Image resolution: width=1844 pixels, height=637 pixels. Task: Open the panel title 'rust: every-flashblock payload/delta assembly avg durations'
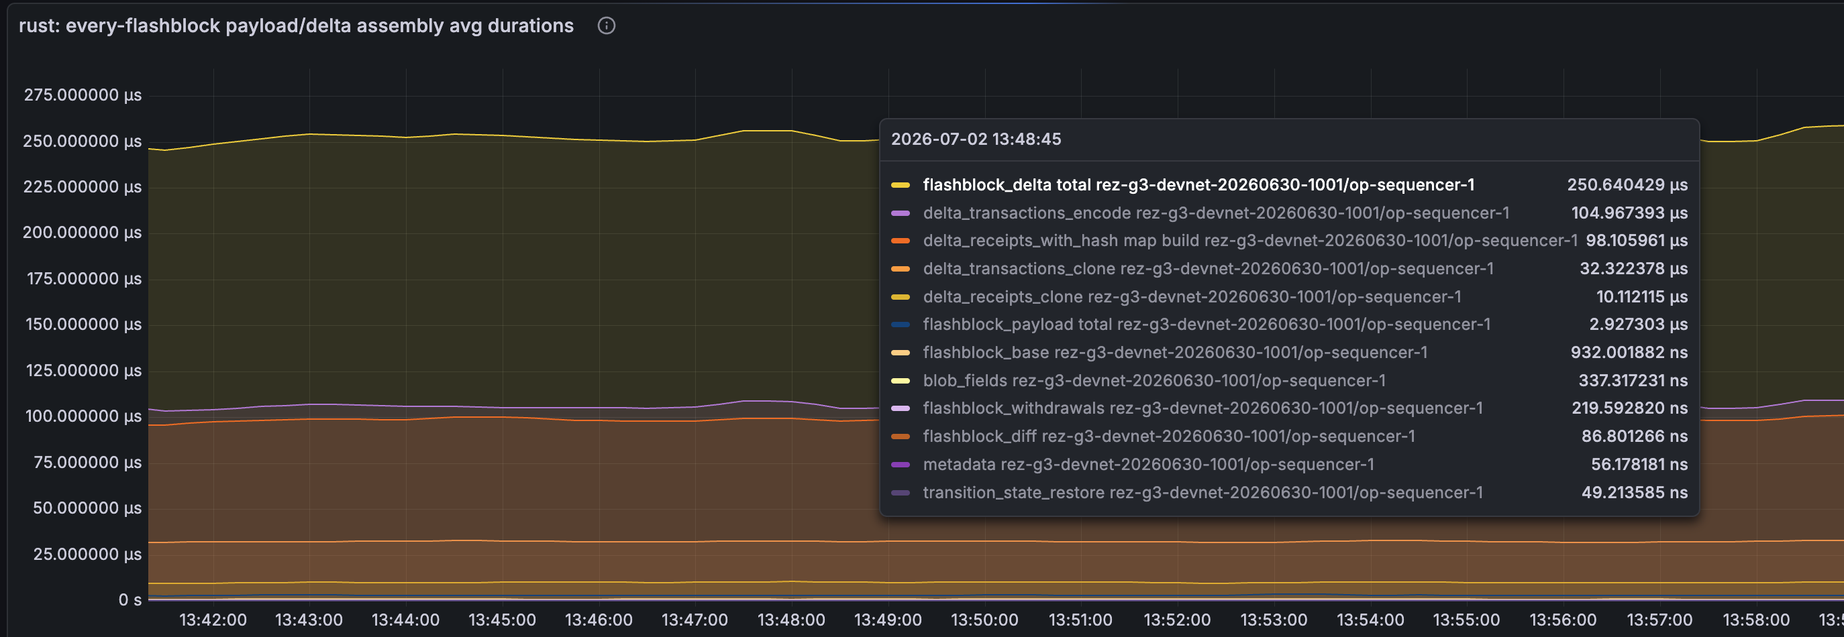(x=297, y=25)
